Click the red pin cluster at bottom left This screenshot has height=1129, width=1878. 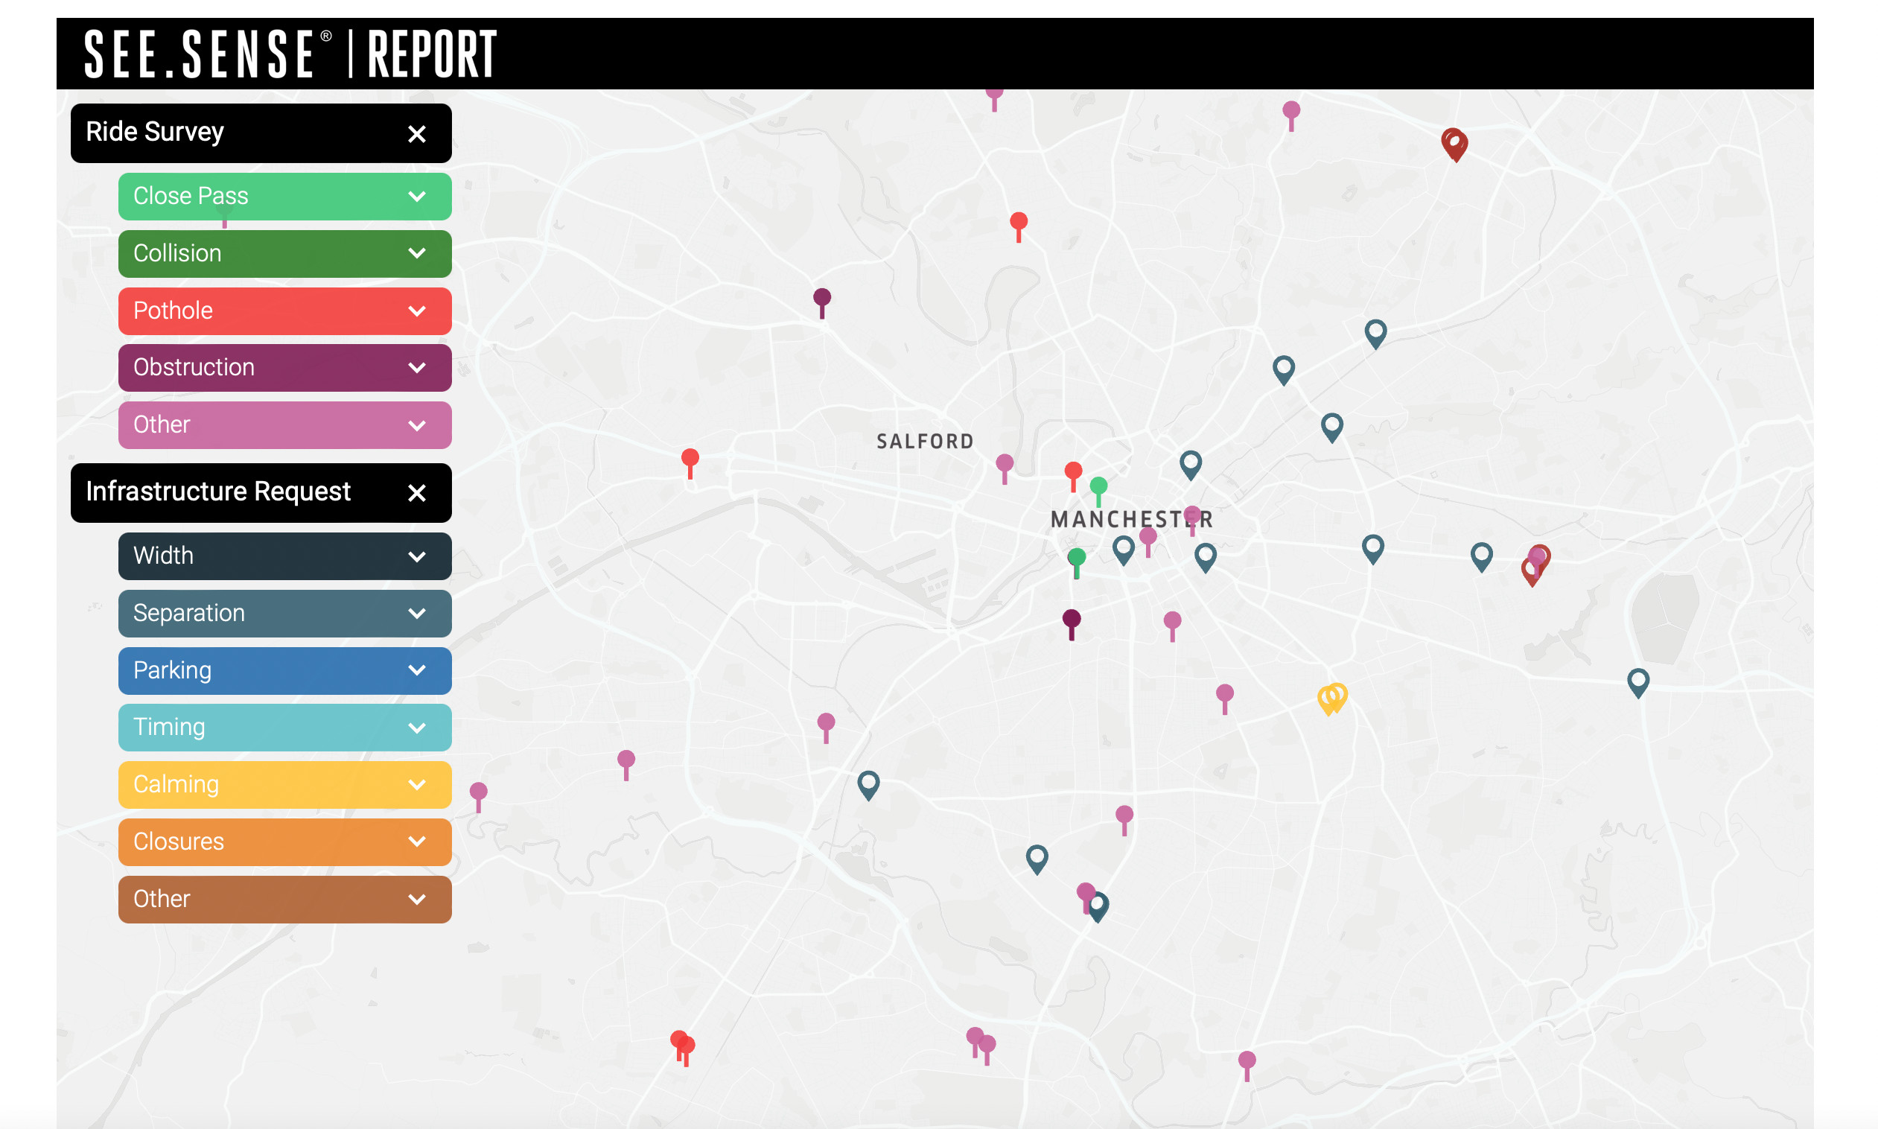[x=682, y=1044]
